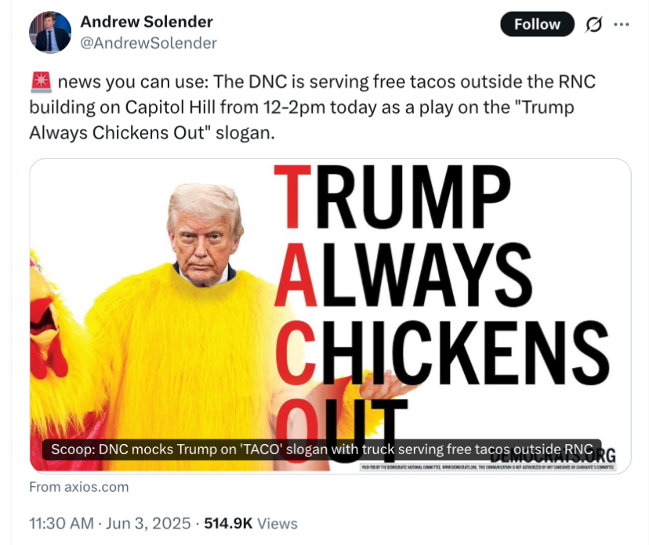Screen dimensions: 649x545
Task: Click the Andrew Solender display name
Action: [146, 22]
